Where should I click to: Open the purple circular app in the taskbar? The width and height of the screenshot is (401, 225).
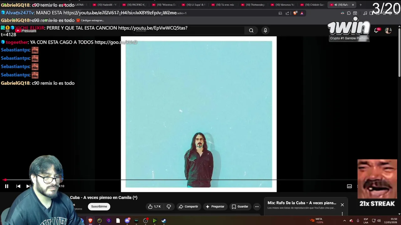point(109,221)
